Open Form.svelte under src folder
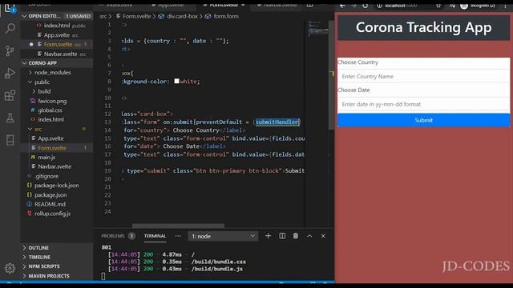This screenshot has width=513, height=288. click(x=51, y=148)
